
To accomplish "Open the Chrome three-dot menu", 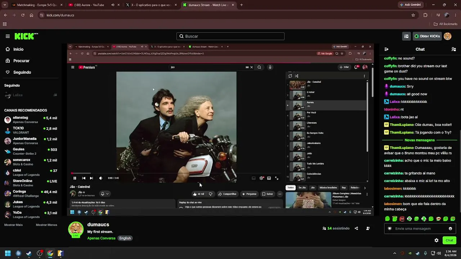I will click(x=456, y=15).
